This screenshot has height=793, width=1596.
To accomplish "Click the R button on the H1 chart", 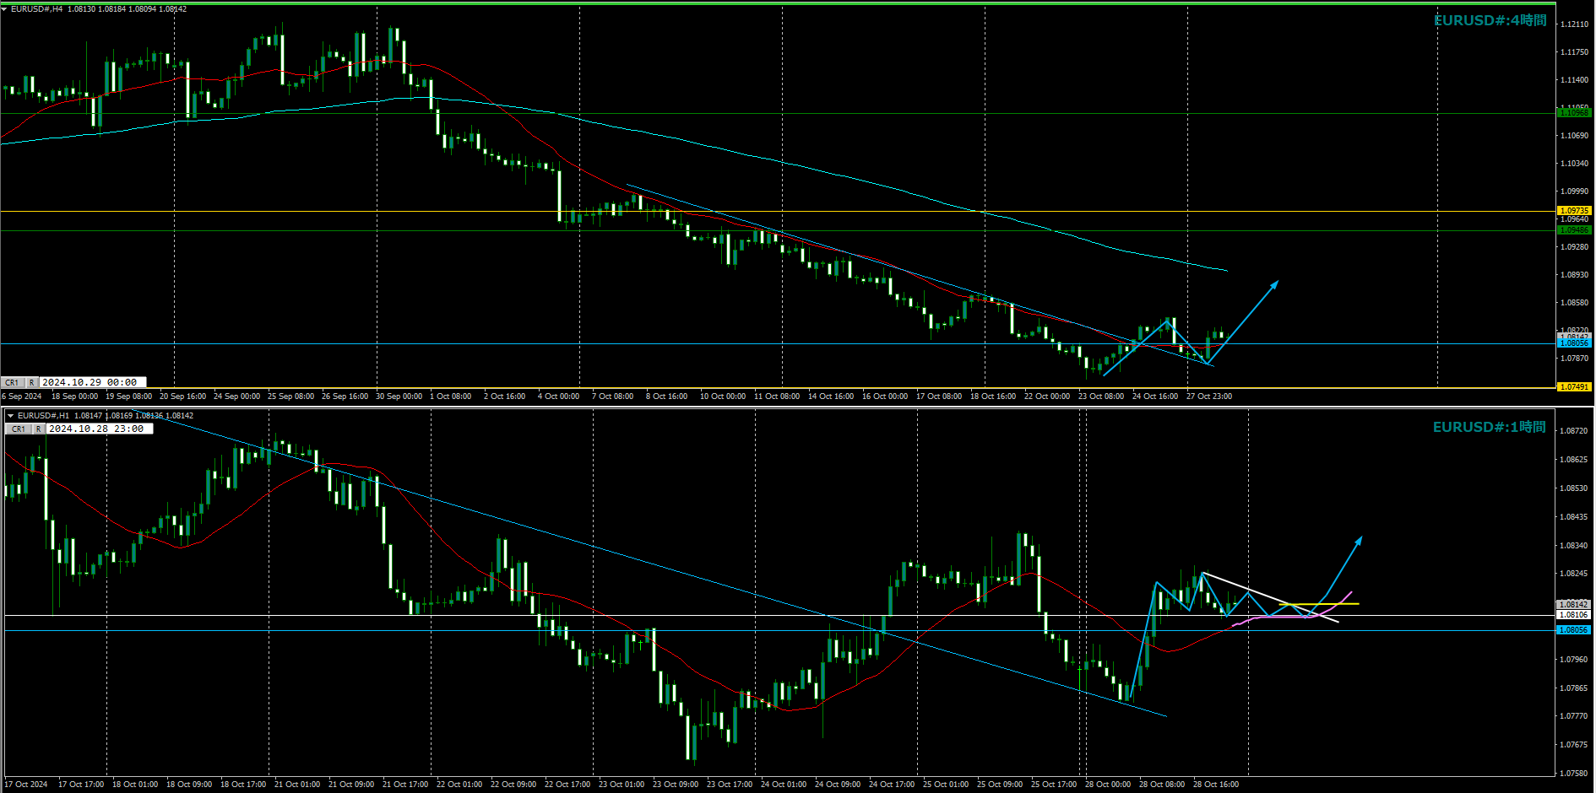I will click(x=39, y=429).
